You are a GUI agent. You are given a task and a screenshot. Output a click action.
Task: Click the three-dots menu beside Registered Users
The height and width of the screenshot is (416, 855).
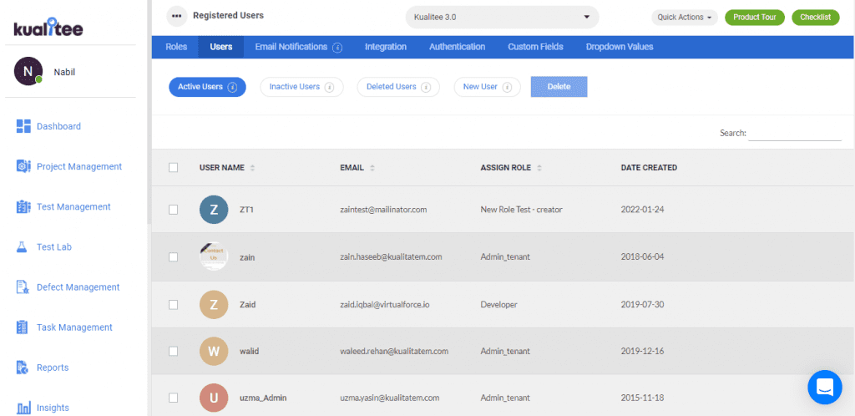click(x=176, y=16)
